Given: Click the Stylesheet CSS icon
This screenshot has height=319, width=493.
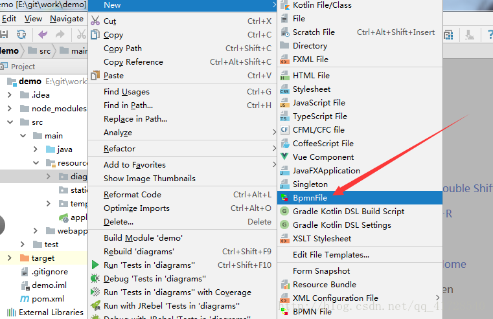Looking at the screenshot, I should click(x=284, y=89).
